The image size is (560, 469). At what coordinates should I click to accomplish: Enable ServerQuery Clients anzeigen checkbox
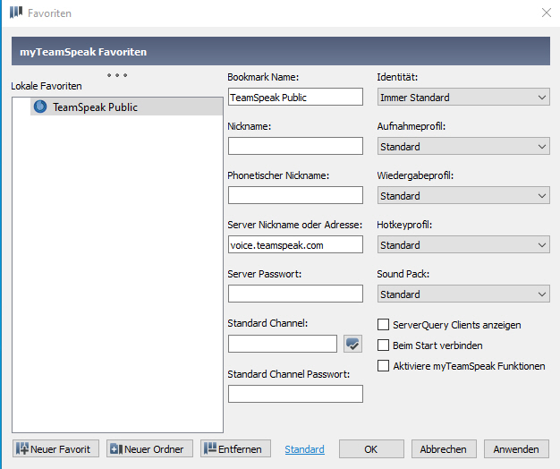pyautogui.click(x=383, y=325)
